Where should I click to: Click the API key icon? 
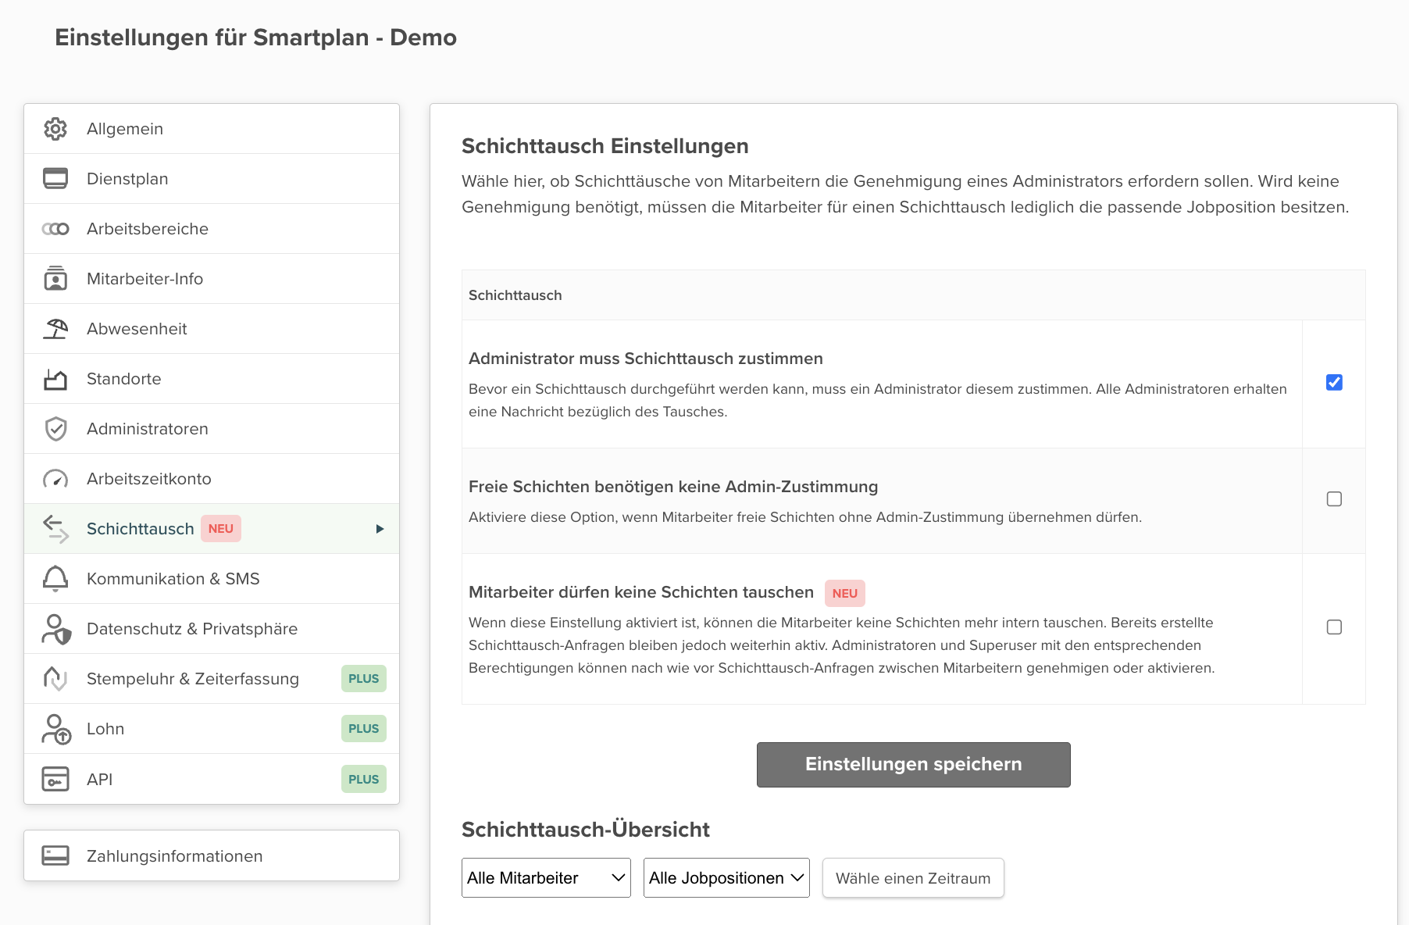click(x=55, y=779)
